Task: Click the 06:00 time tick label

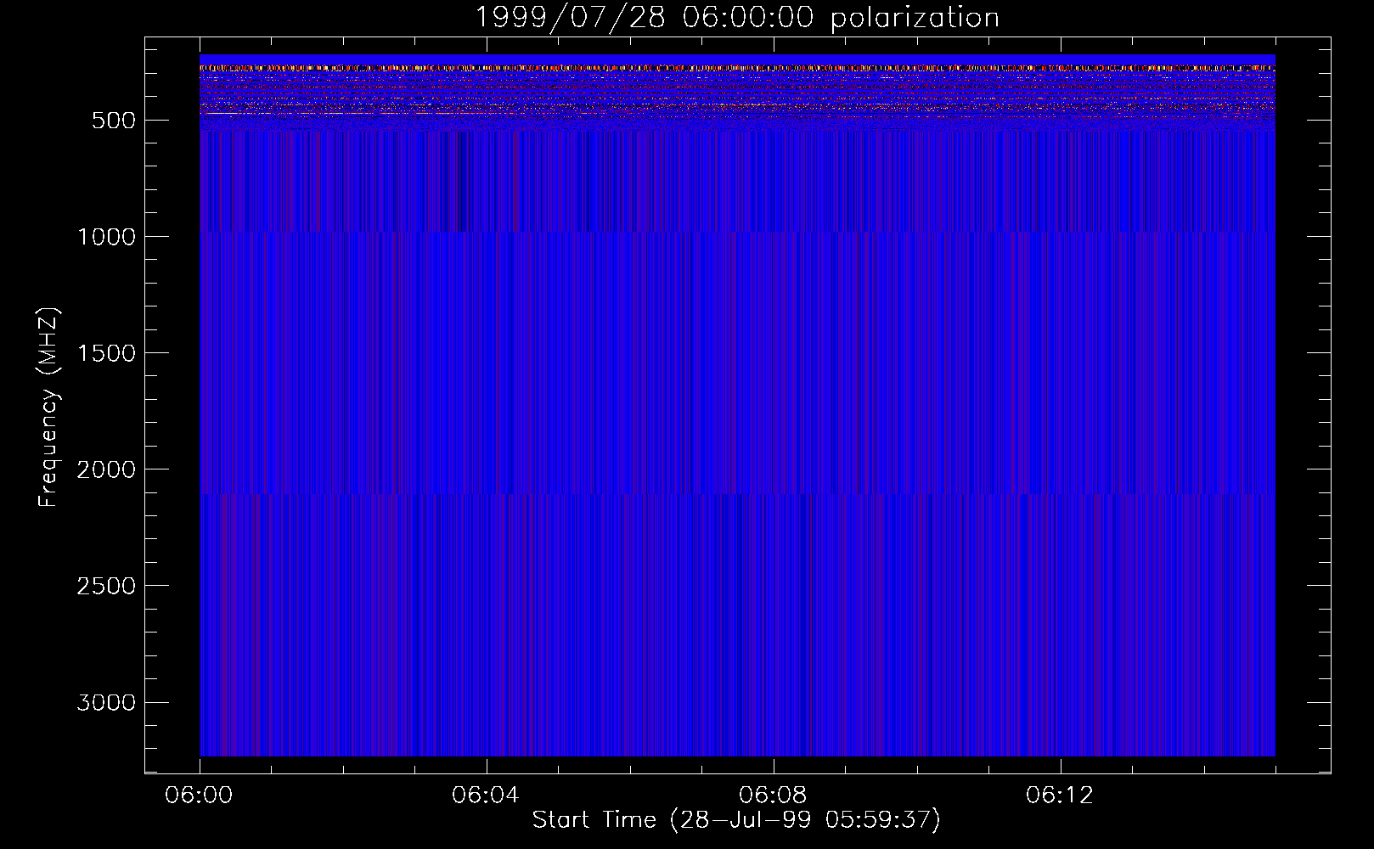Action: [200, 796]
